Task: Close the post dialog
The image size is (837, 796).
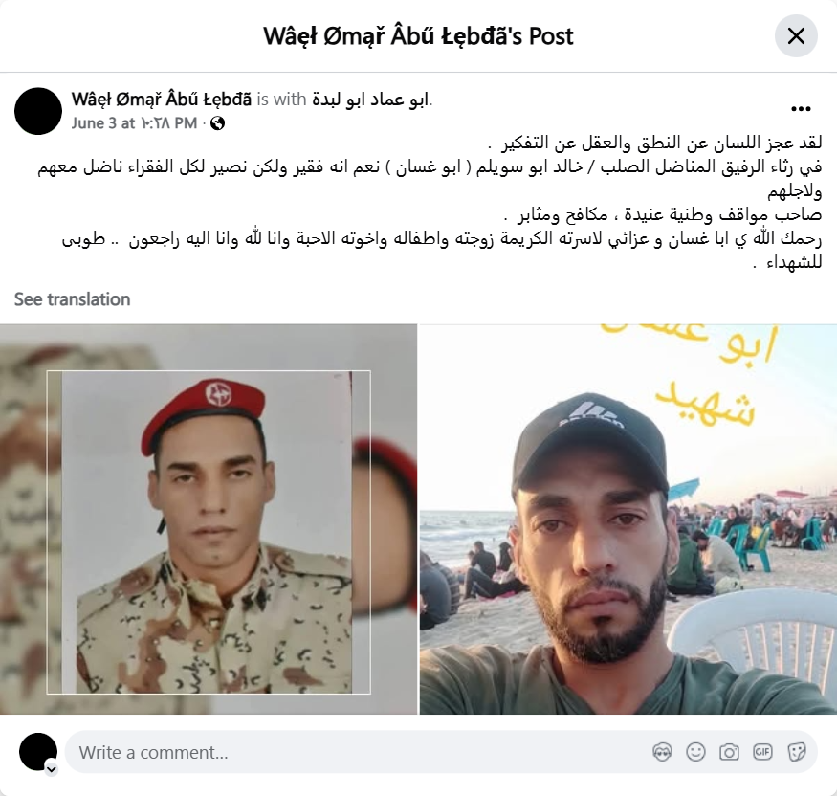Action: [796, 36]
